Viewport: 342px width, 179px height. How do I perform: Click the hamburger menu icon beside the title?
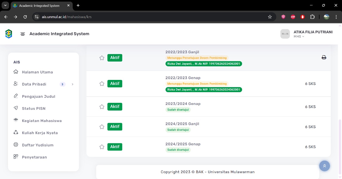click(23, 34)
